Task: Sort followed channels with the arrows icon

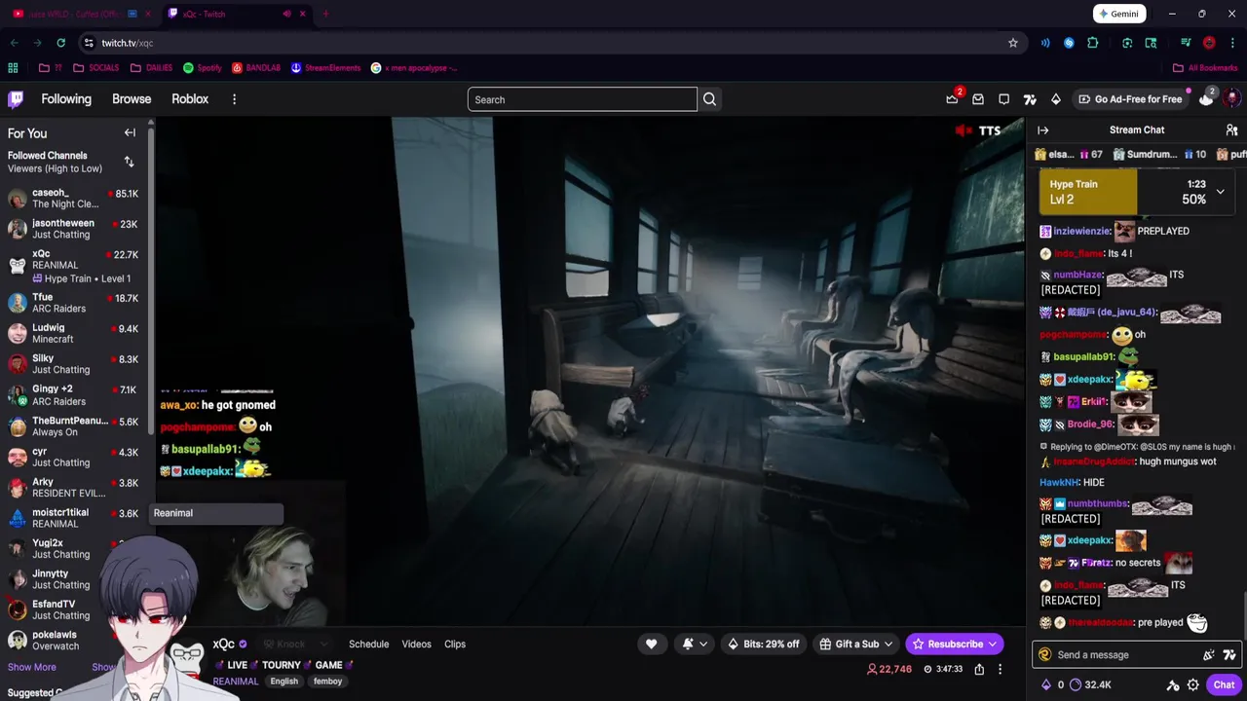Action: 129,162
